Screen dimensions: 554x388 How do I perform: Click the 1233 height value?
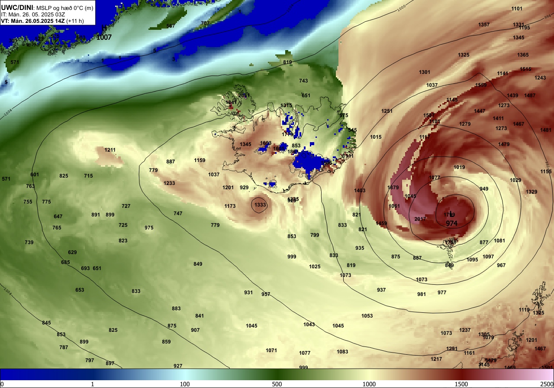point(169,183)
